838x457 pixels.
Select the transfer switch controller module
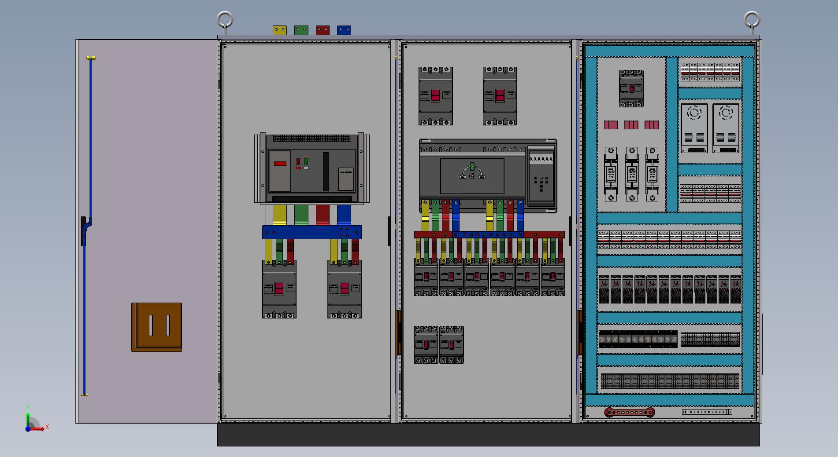tap(541, 176)
